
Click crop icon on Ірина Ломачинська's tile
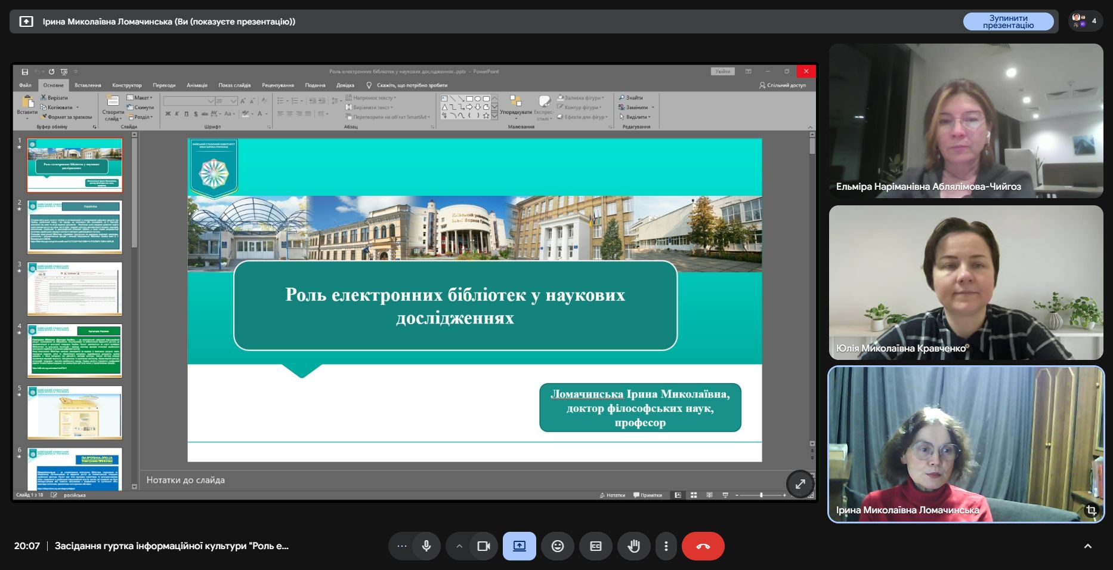tap(1091, 510)
